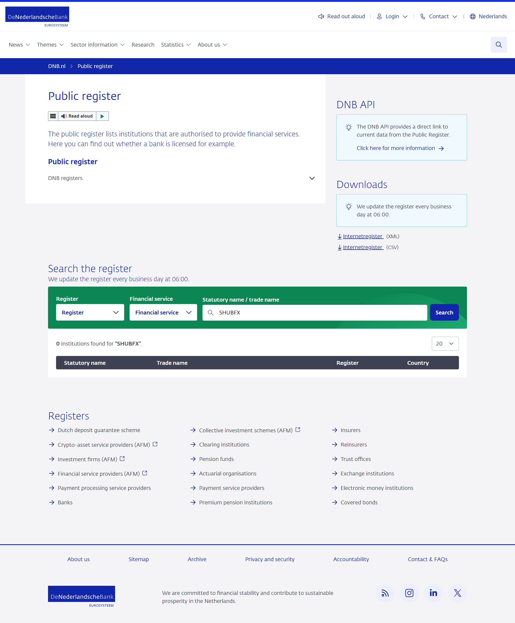Open the Covered bonds register
Viewport: 515px width, 623px height.
359,502
